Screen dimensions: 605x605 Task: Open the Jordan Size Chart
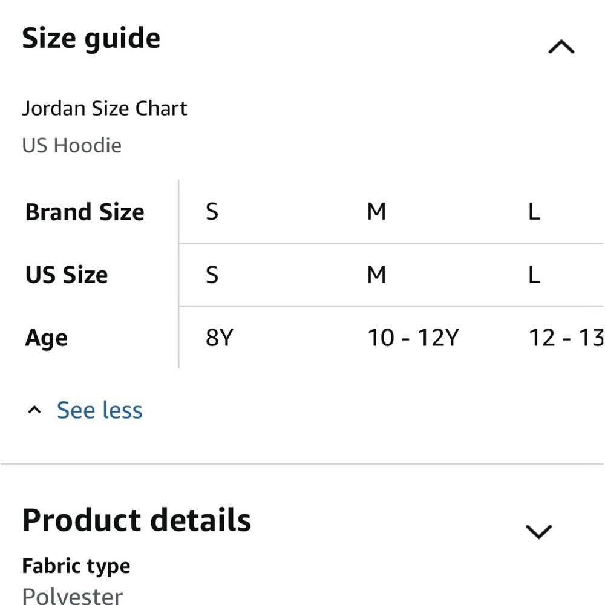point(105,108)
